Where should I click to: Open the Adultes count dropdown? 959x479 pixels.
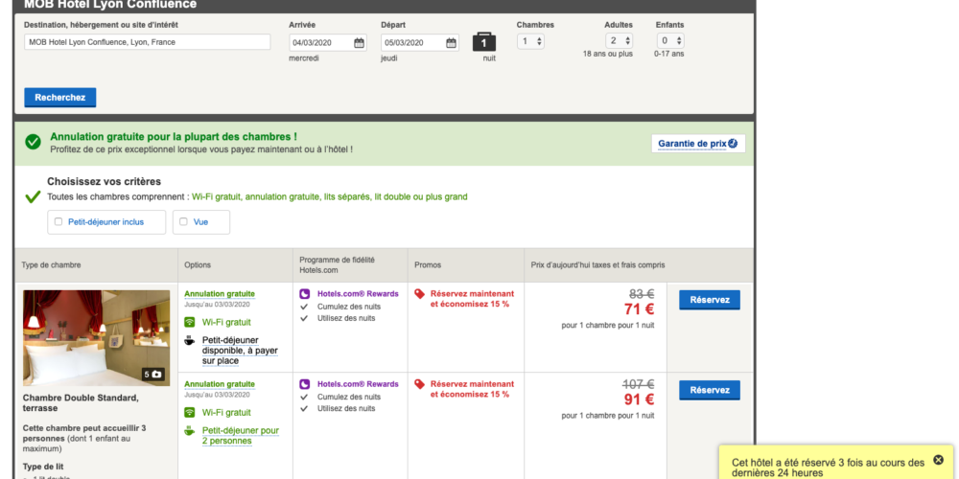click(x=619, y=41)
